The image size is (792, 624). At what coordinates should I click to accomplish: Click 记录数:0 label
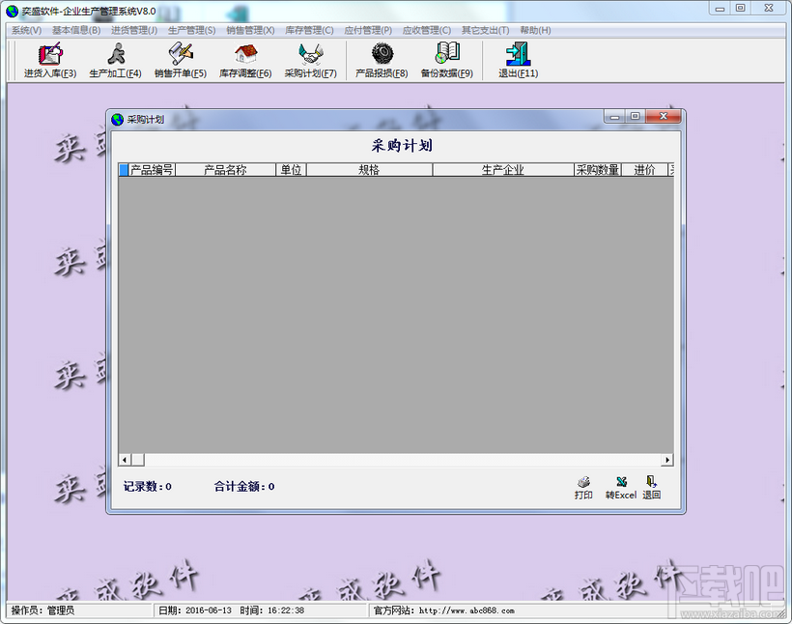pyautogui.click(x=148, y=487)
